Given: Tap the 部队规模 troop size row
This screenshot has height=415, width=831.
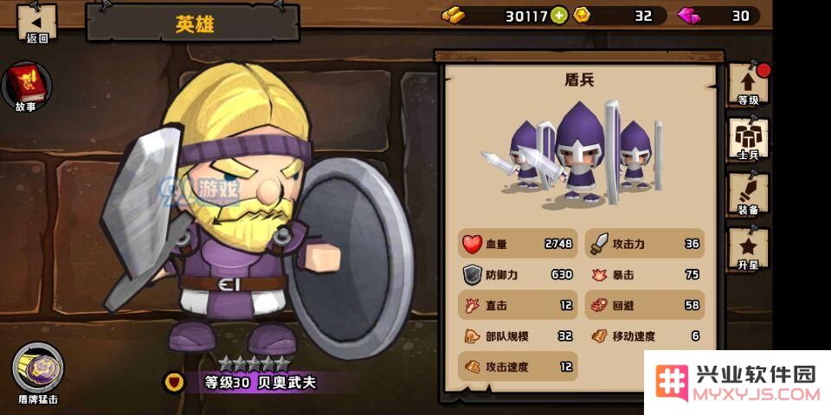Looking at the screenshot, I should coord(518,335).
